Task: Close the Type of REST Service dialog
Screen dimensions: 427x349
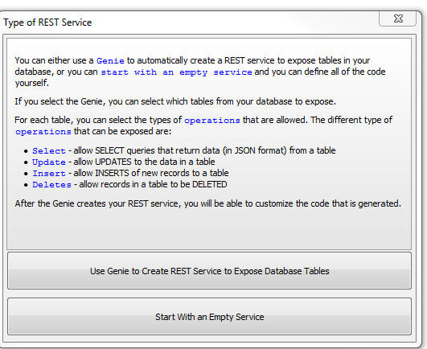Action: [397, 18]
